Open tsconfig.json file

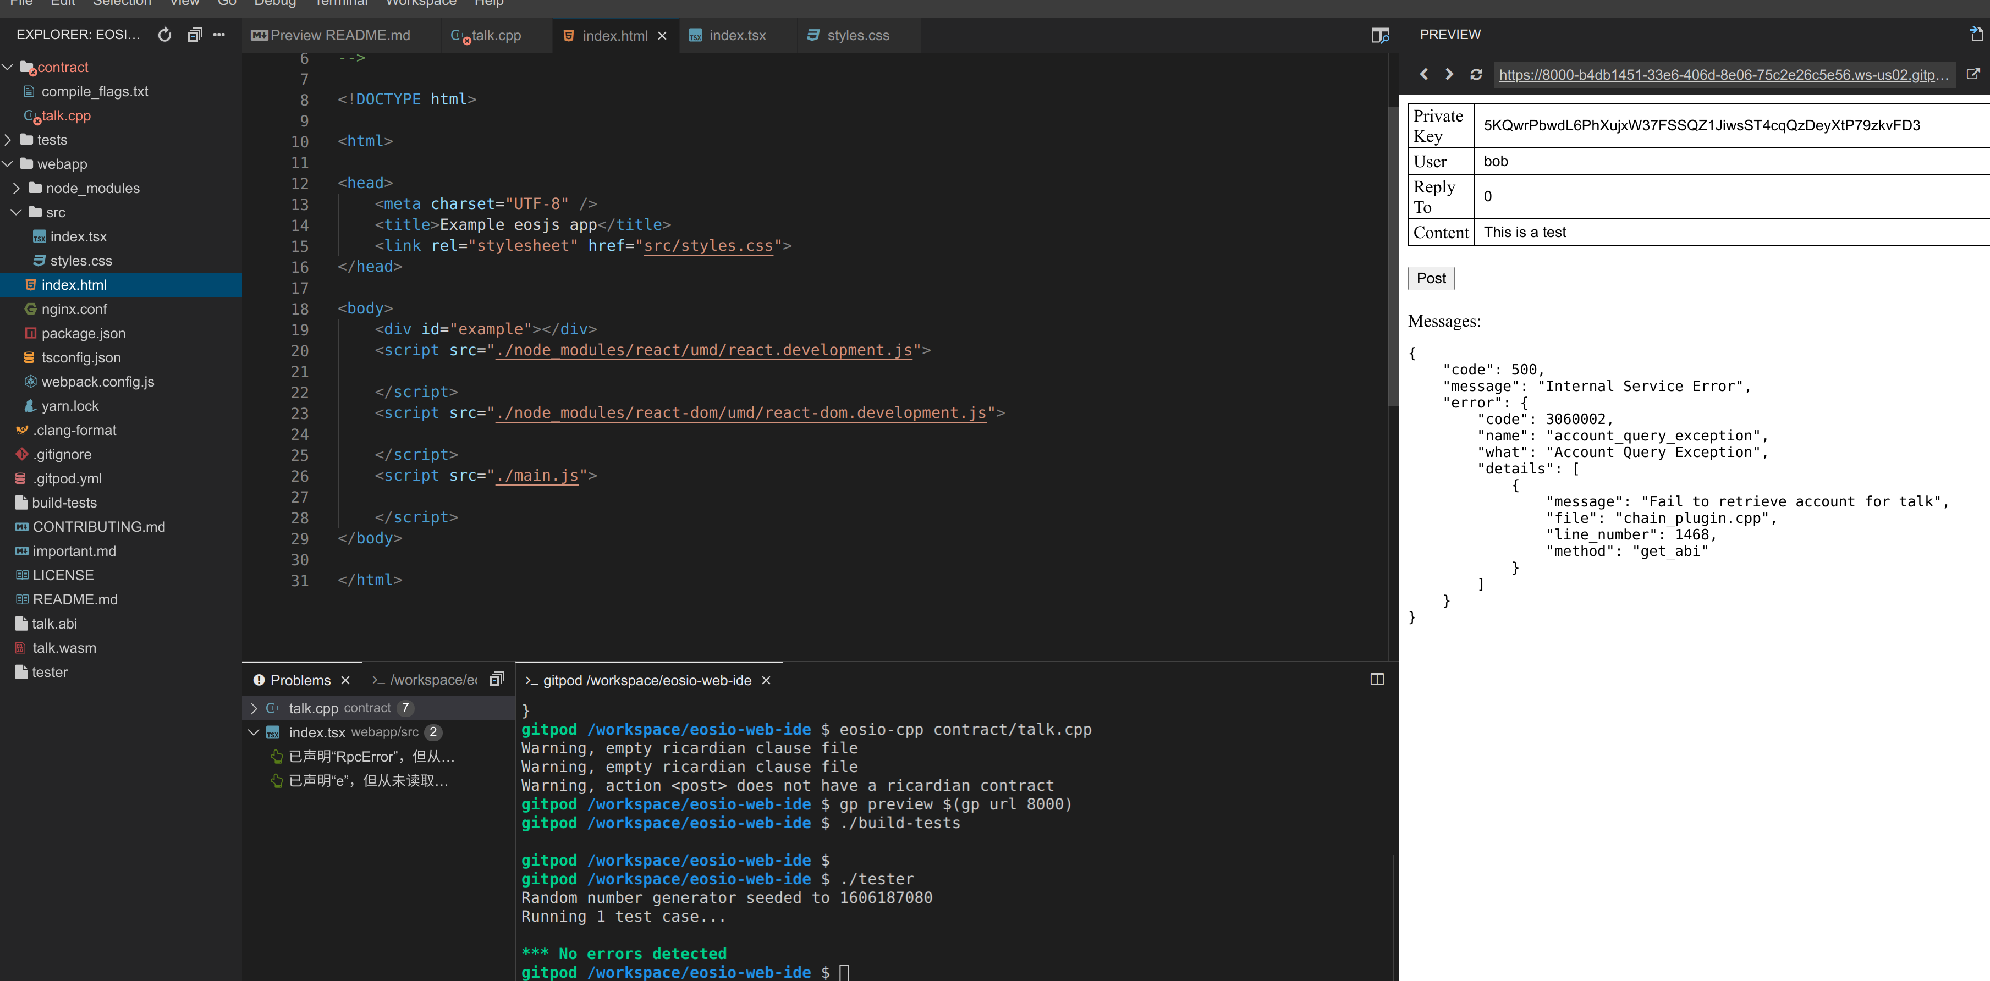(81, 357)
